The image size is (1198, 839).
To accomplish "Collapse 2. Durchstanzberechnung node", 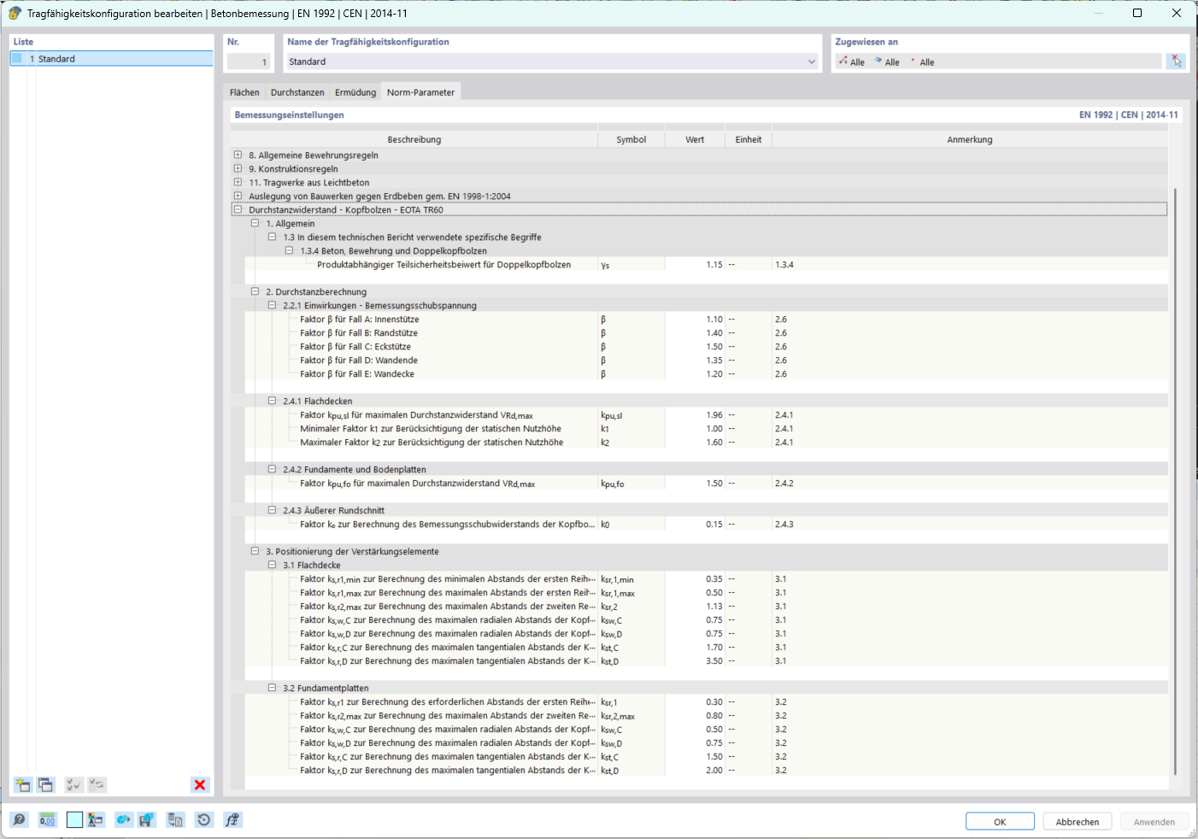I will pos(255,291).
